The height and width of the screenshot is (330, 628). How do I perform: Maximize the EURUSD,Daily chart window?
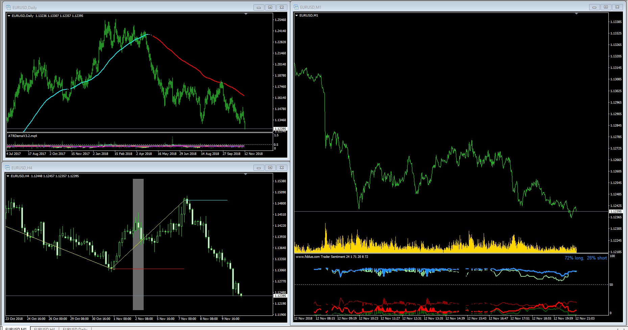270,7
